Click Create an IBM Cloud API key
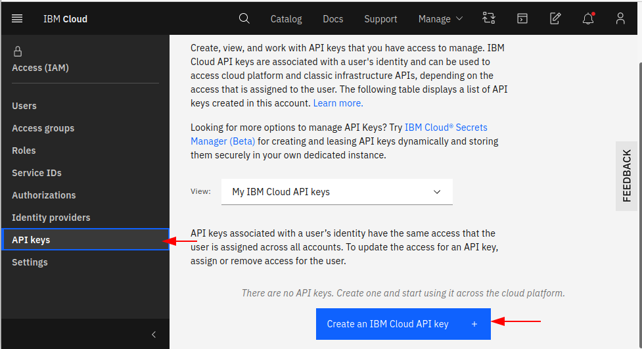This screenshot has height=349, width=642. pos(403,324)
